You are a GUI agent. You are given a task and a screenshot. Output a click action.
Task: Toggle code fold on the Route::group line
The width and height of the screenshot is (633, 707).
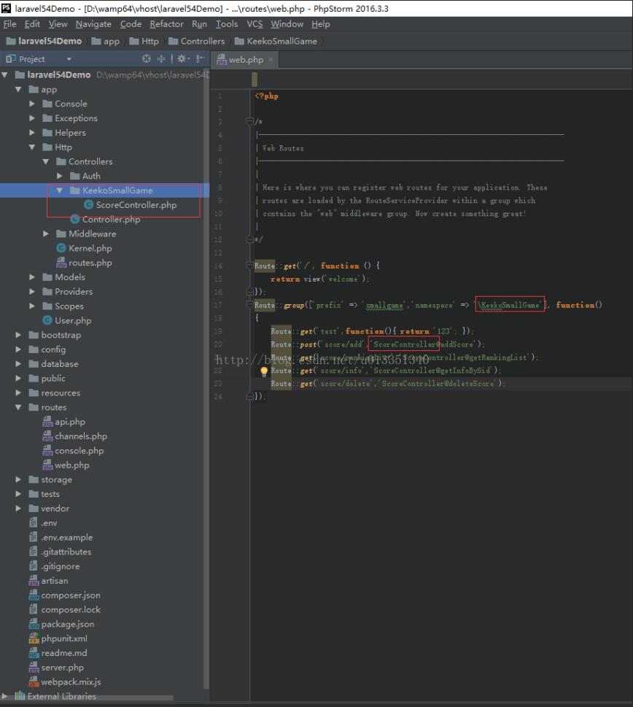coord(250,305)
